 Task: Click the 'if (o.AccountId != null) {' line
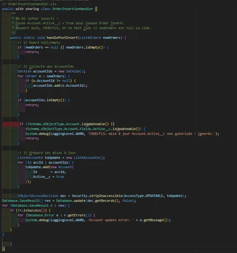[x=51, y=81]
